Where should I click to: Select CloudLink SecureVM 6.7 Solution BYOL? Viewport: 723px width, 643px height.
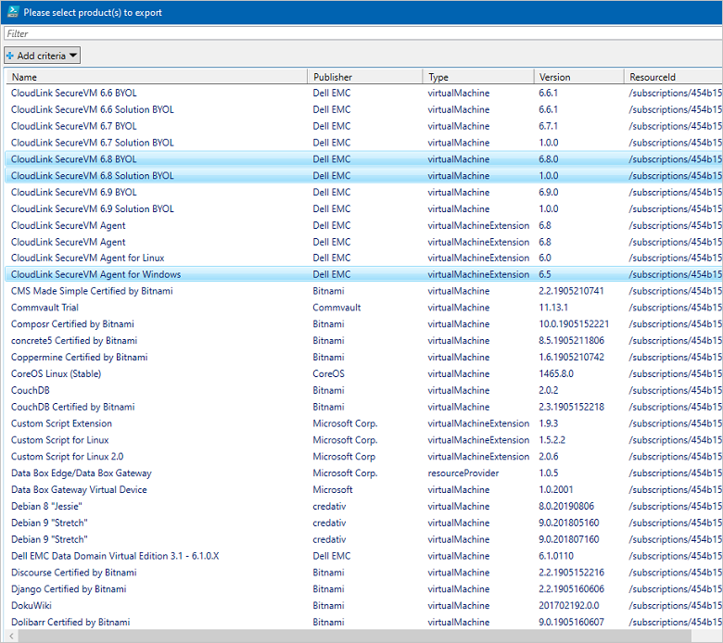pyautogui.click(x=363, y=143)
